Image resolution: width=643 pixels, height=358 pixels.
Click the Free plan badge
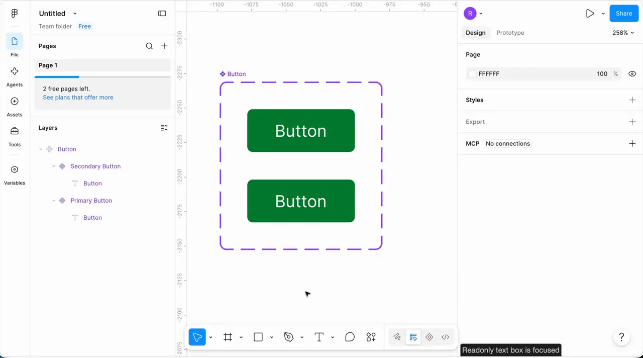pyautogui.click(x=85, y=26)
